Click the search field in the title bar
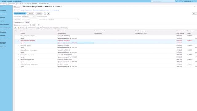Image resolution: width=197 pixels, height=111 pixels. [x=163, y=1]
